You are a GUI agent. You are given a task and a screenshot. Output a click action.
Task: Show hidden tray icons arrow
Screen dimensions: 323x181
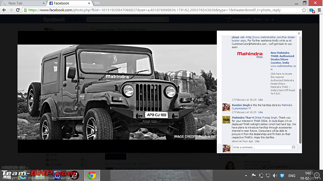point(246,176)
